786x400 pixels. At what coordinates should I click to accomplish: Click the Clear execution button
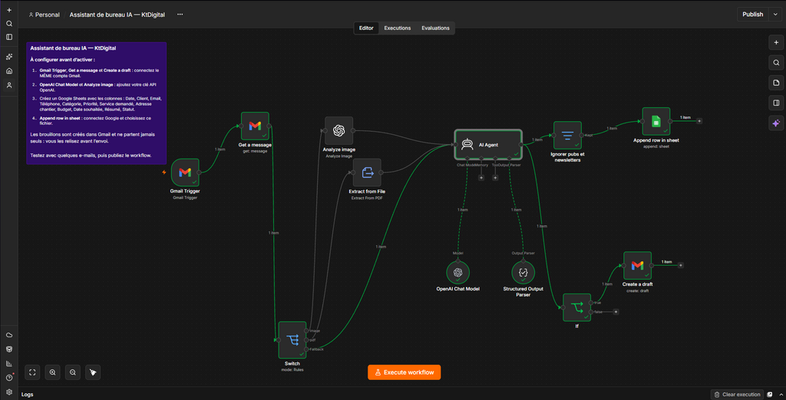point(737,395)
